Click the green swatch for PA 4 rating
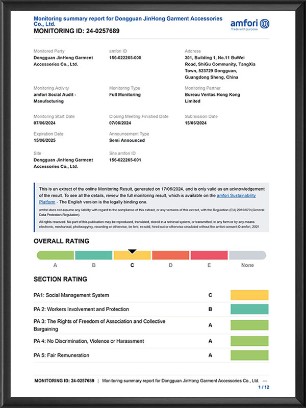 click(249, 341)
